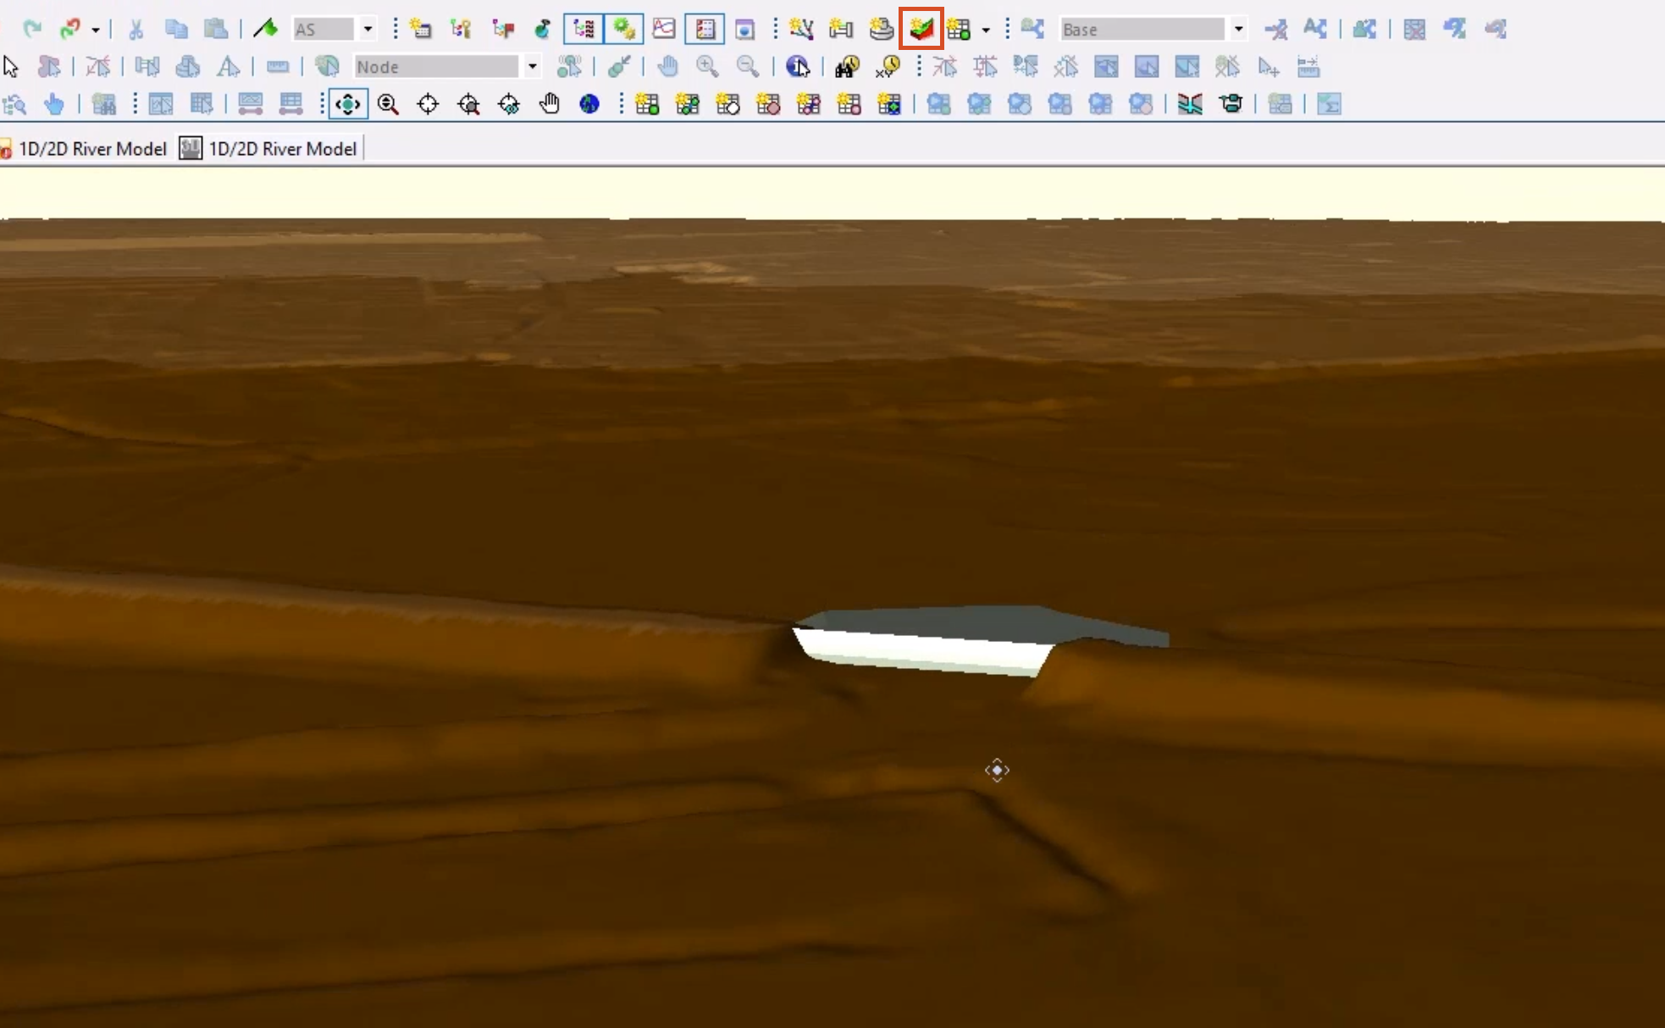This screenshot has height=1028, width=1665.
Task: Click the crosshair with magnifier tool
Action: coord(468,104)
